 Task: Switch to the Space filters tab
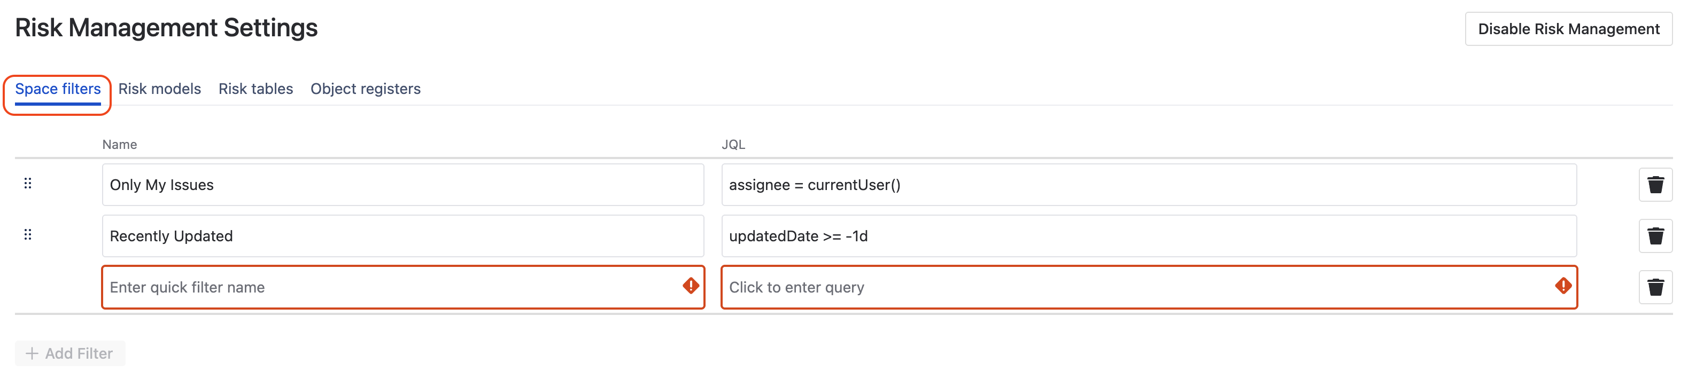click(x=58, y=89)
